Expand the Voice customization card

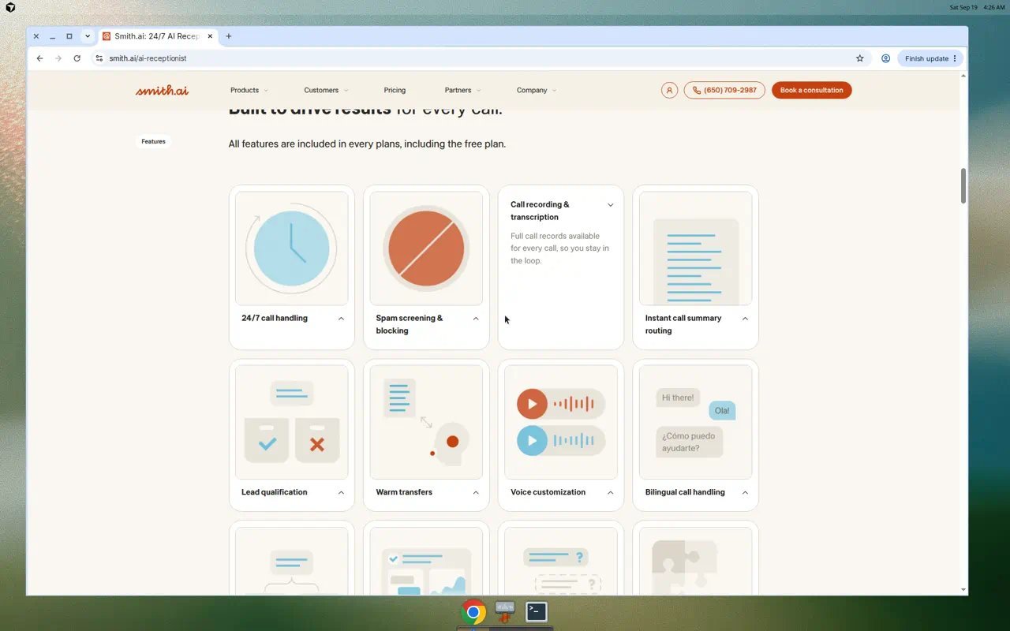(610, 493)
